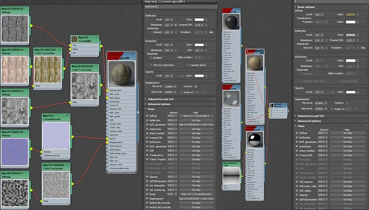Expand the Volumetrics and SSS rollout
This screenshot has width=369, height=210.
(160, 99)
